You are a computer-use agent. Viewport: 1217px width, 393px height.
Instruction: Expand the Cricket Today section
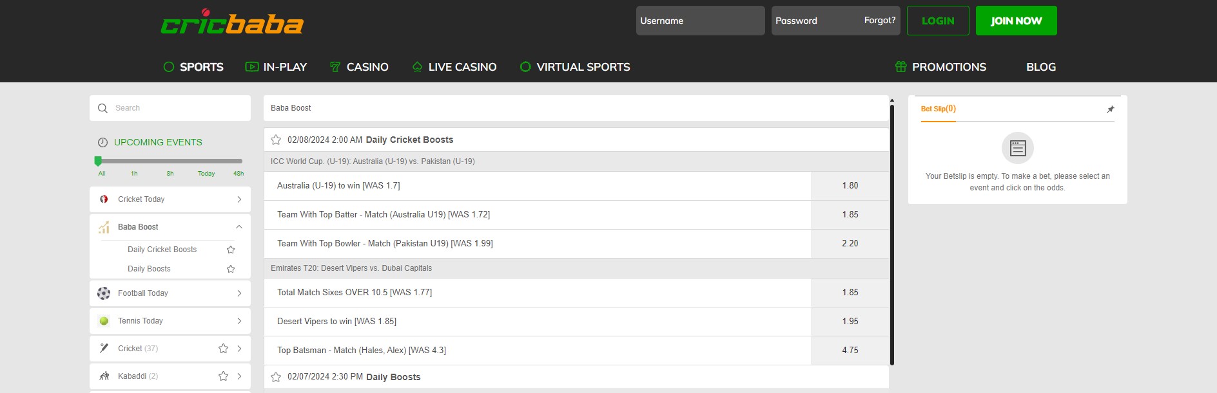click(239, 199)
